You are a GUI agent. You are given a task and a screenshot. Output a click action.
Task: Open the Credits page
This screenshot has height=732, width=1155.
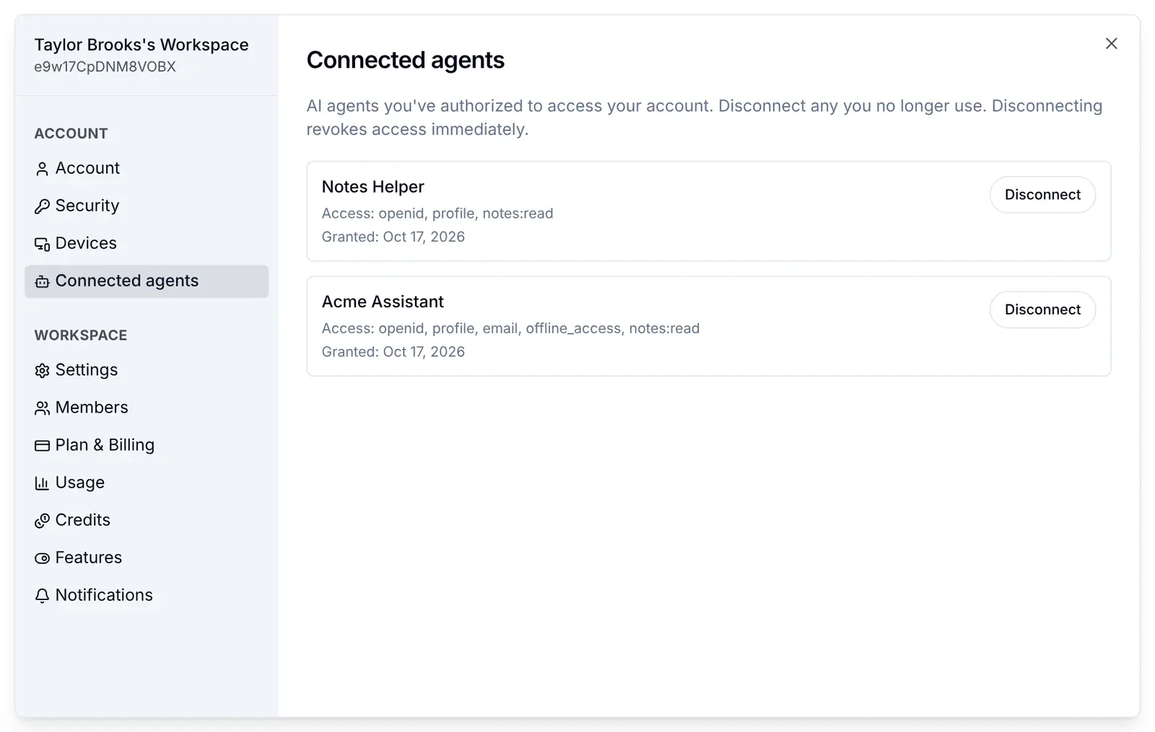pos(147,519)
